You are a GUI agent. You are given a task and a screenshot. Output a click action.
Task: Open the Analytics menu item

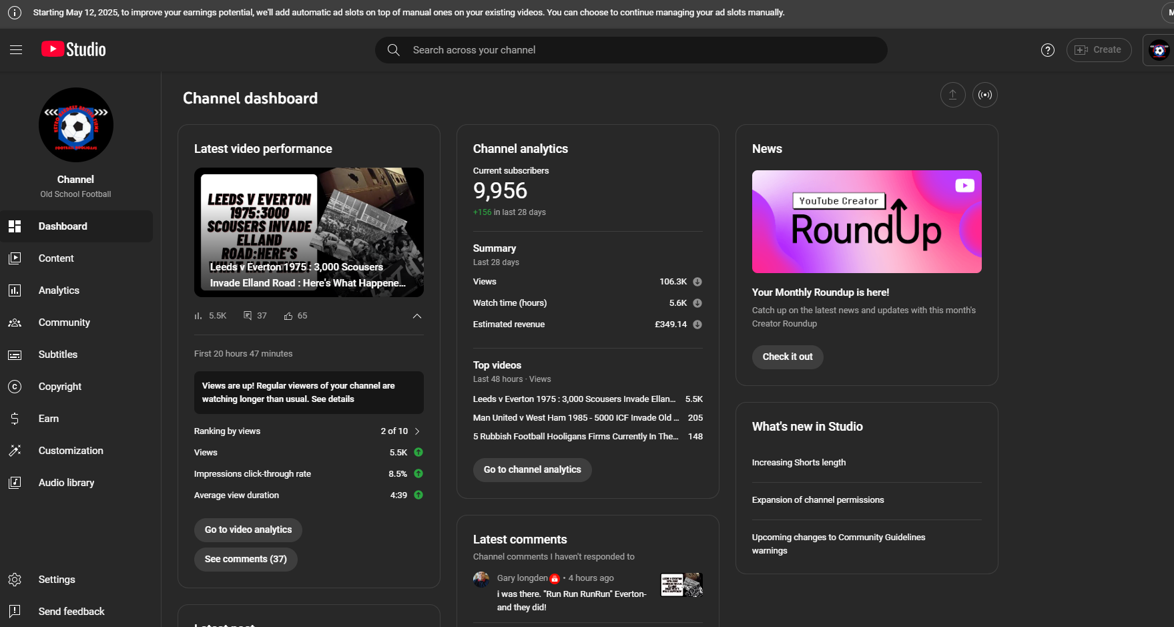77,290
